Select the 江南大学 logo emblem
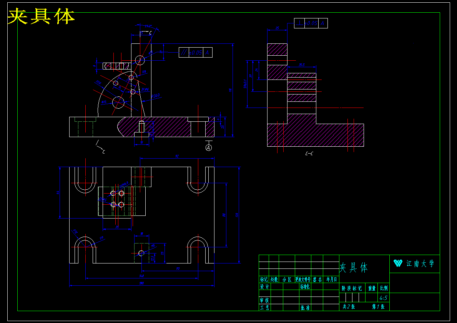The width and height of the screenshot is (457, 323). [x=398, y=263]
